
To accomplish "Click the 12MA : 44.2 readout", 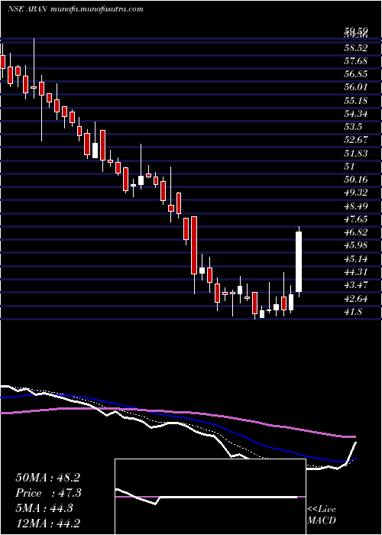I will pos(50,523).
